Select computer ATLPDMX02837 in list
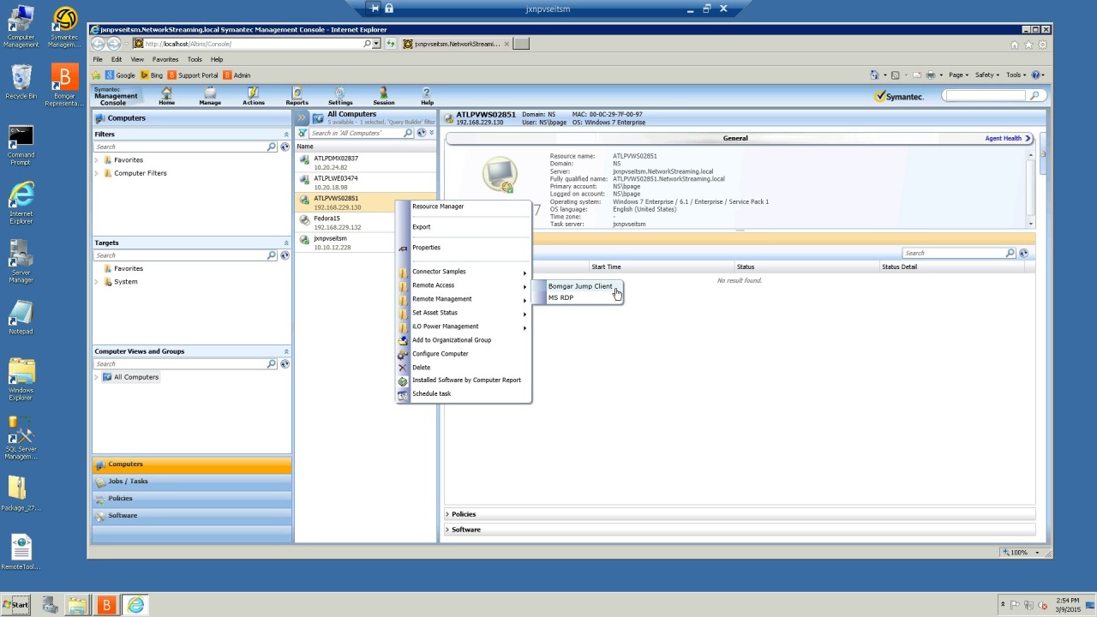The height and width of the screenshot is (617, 1097). point(365,162)
